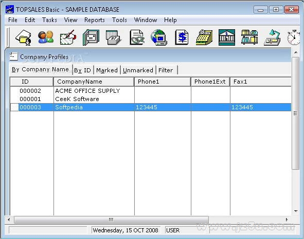Switch to the Unmarked tab
This screenshot has width=304, height=239.
138,70
